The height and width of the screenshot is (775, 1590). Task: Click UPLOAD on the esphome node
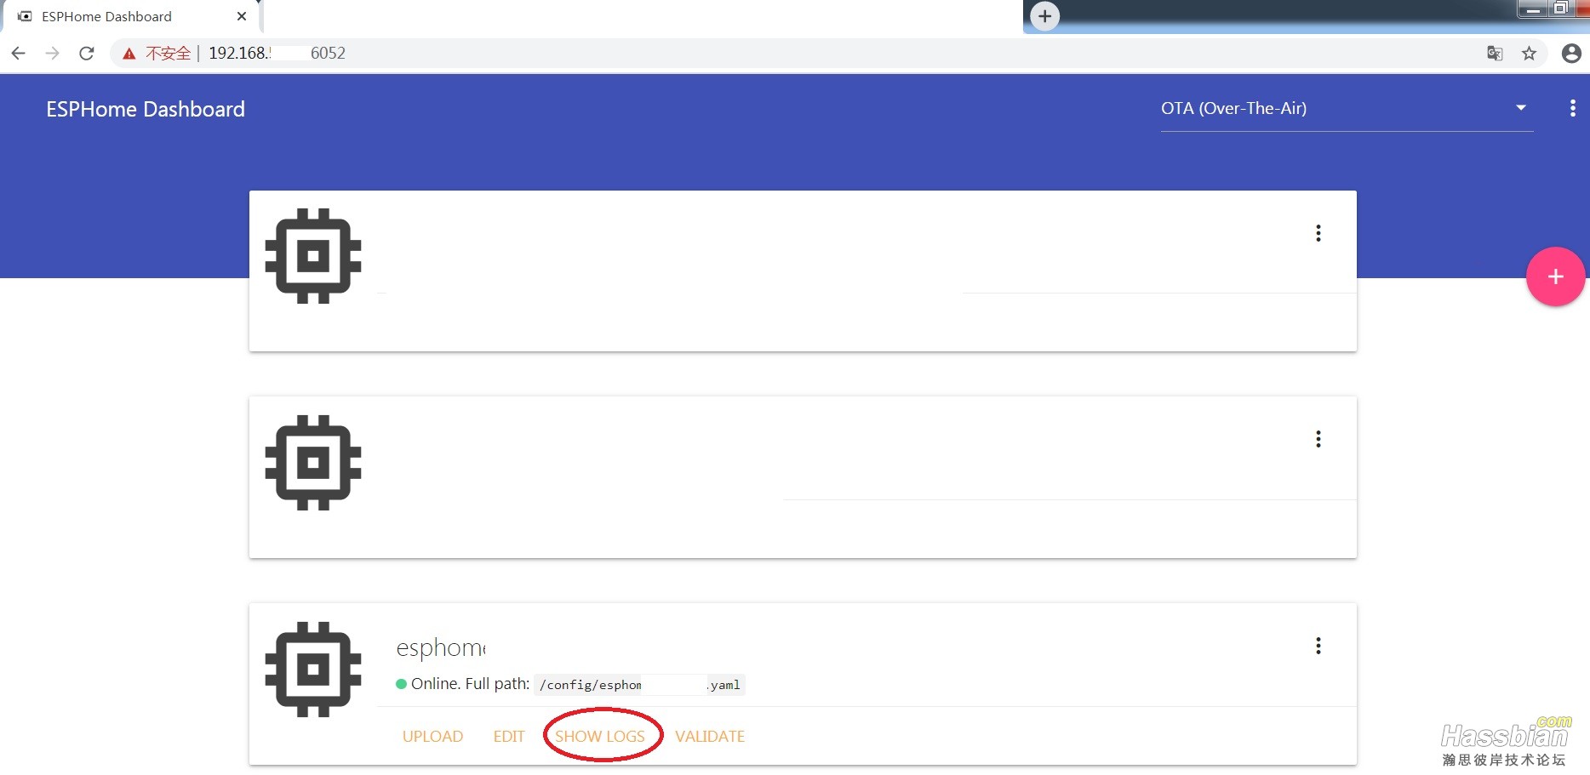(x=432, y=737)
